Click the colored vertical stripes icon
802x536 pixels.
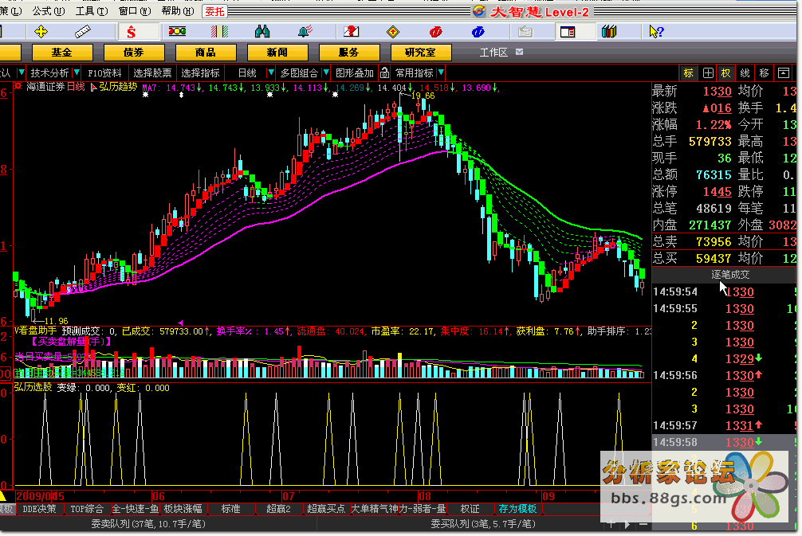coord(219,32)
